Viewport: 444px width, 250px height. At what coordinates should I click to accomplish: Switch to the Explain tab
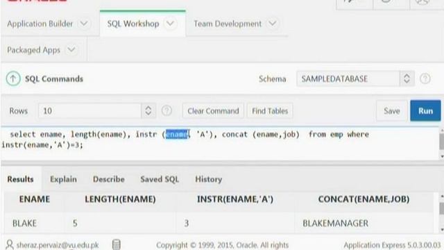point(63,179)
